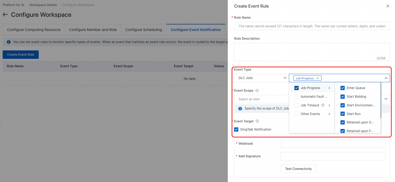Switch to Configure Member and Role tab

click(93, 30)
